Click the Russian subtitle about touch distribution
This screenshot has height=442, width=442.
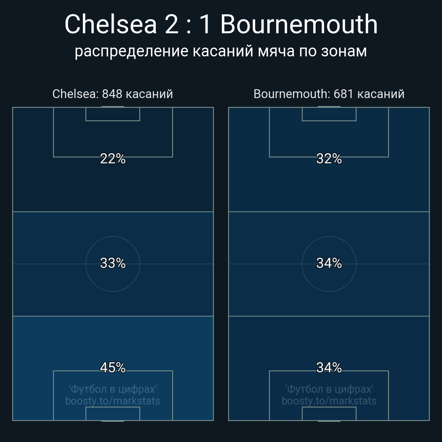click(x=221, y=51)
